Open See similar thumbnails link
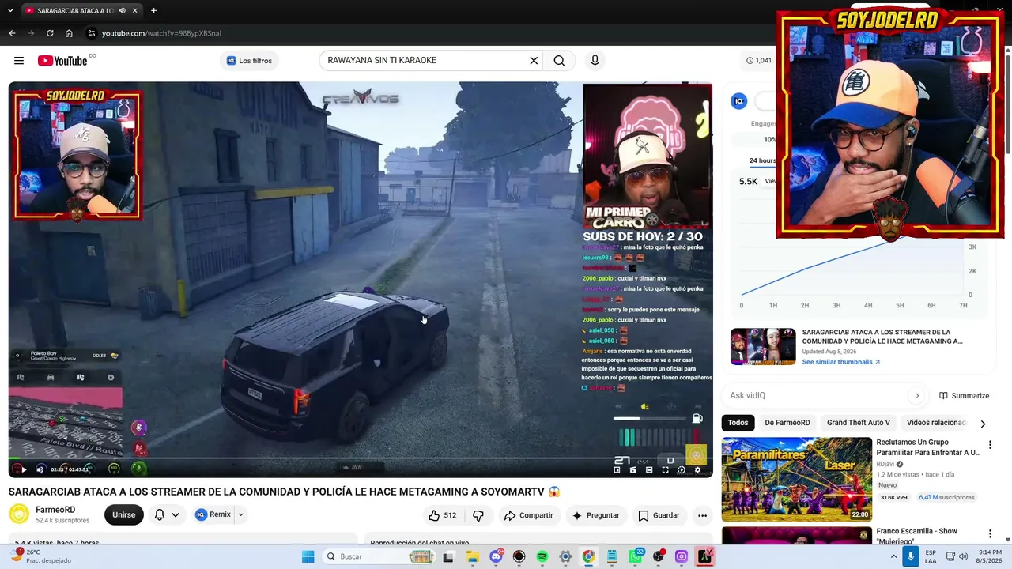Screen dimensions: 1012x569 tap(840, 362)
